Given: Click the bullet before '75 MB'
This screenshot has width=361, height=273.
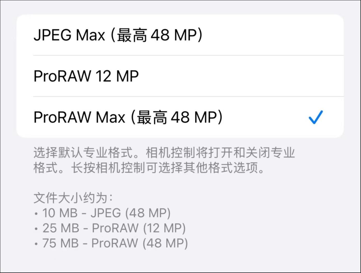Looking at the screenshot, I should pos(36,244).
